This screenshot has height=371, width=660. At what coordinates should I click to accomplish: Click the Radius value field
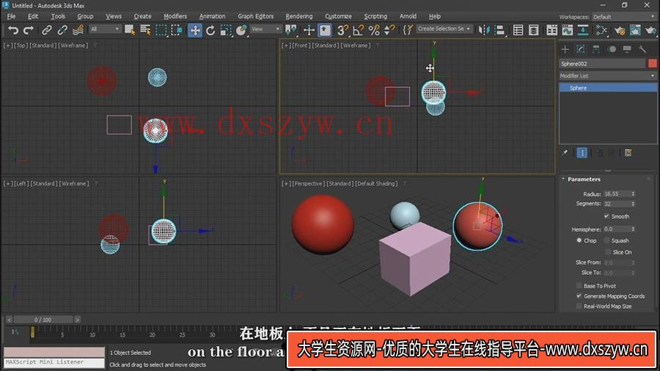(x=617, y=194)
